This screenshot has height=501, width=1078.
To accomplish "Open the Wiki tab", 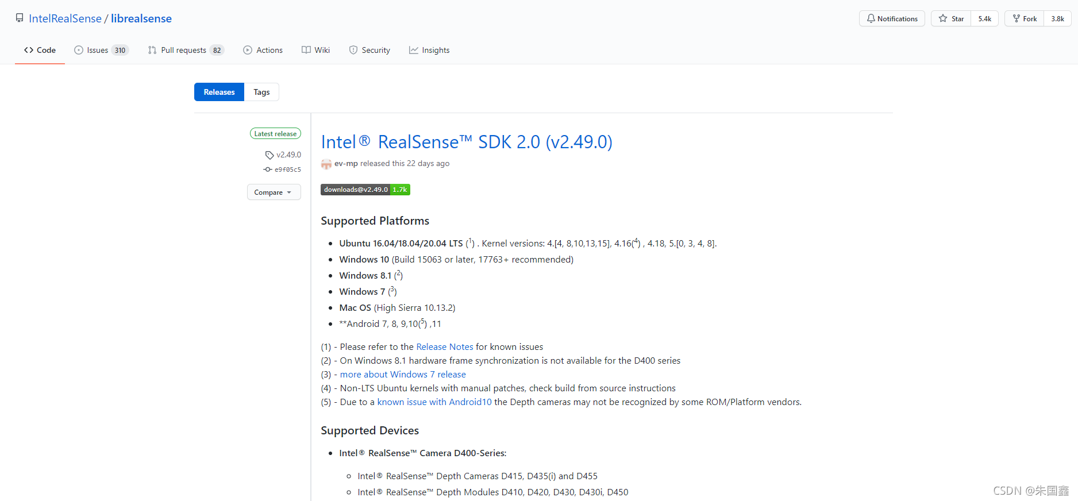I will [x=316, y=50].
